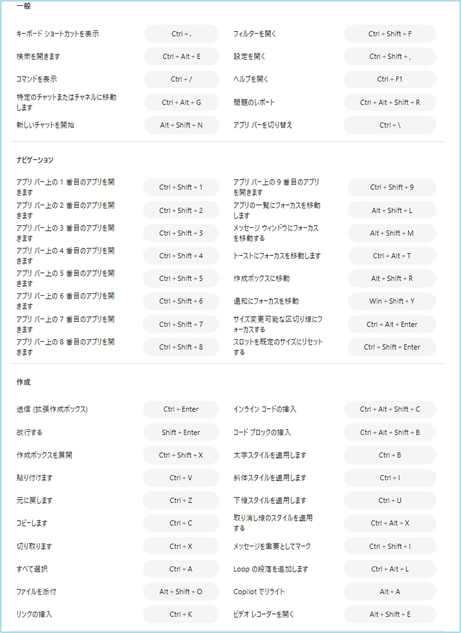Click the Ctrl + \ shortcut for アプリ バーを切り替え
This screenshot has width=461, height=633.
390,125
